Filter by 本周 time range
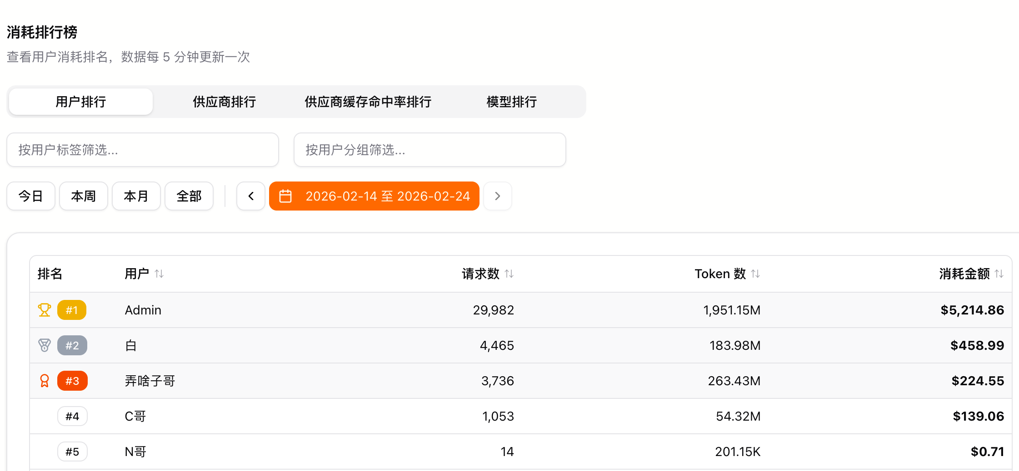Screen dimensions: 1019x471 [84, 196]
